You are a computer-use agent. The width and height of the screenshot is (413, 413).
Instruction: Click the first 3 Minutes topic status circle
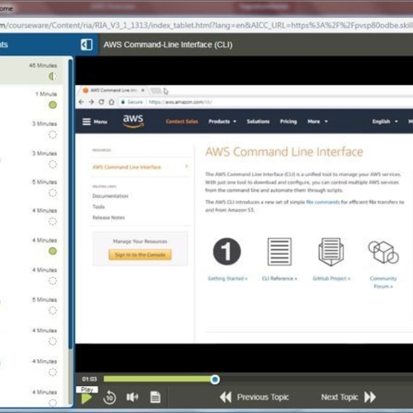(53, 135)
